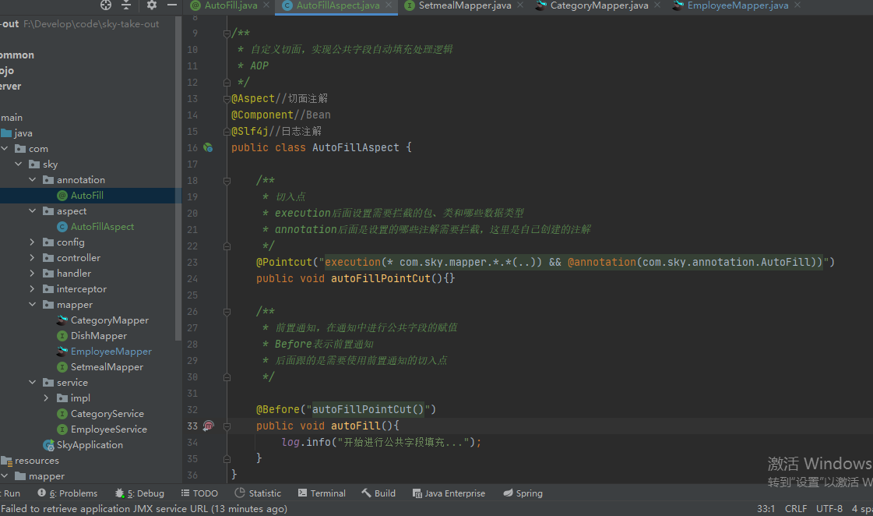Image resolution: width=873 pixels, height=516 pixels.
Task: Select the AutoFillAspect.java tab
Action: coord(338,5)
